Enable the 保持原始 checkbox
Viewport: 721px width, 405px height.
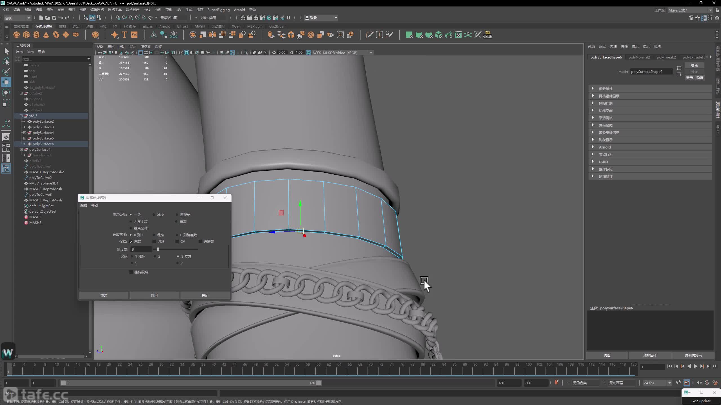[131, 272]
